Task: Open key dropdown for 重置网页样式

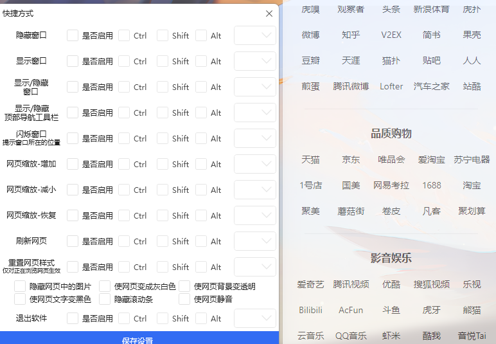Action: pyautogui.click(x=255, y=267)
